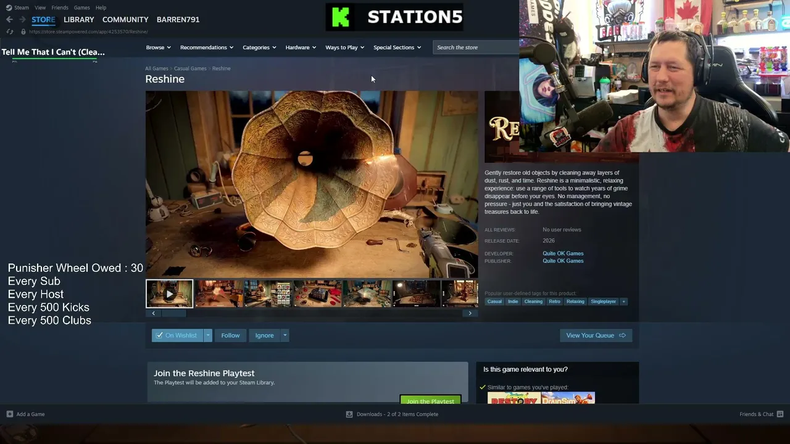The width and height of the screenshot is (790, 444).
Task: Play the trailer video thumbnail
Action: tap(169, 294)
